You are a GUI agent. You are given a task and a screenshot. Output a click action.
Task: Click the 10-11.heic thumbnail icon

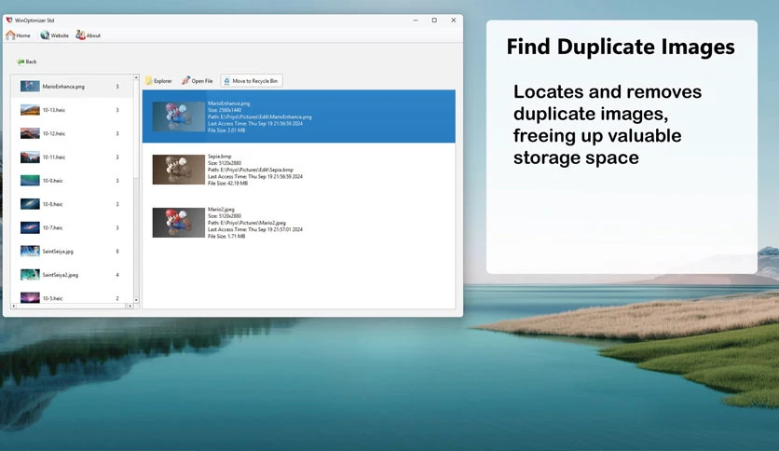coord(30,157)
